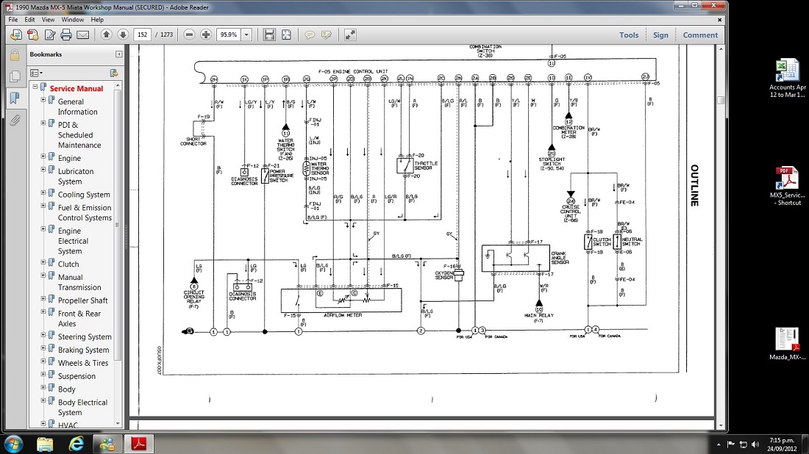Viewport: 809px width, 454px height.
Task: Go to the Steering System bookmark
Action: tap(85, 337)
